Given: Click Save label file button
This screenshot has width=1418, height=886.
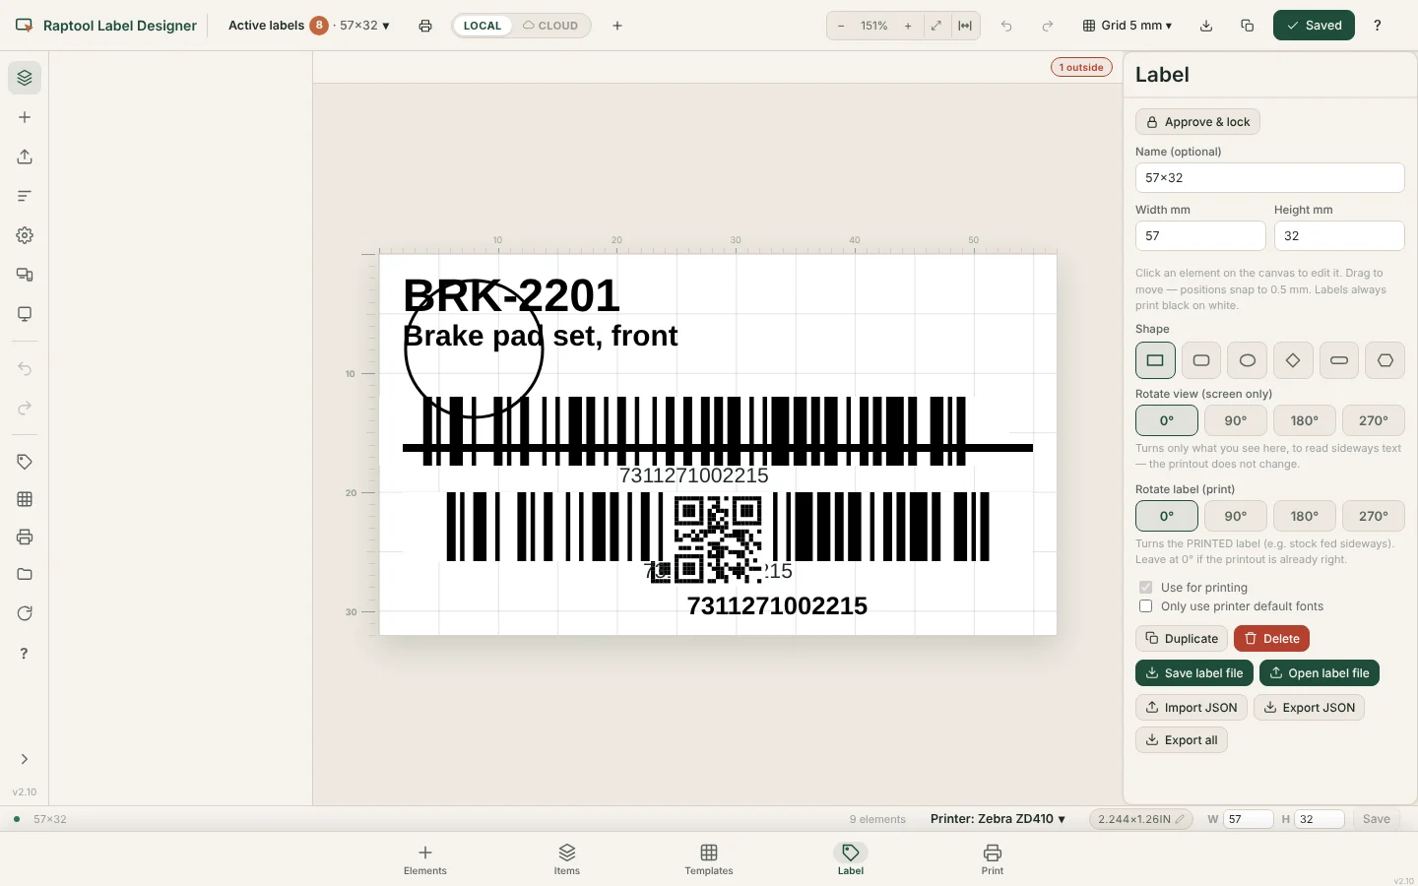Looking at the screenshot, I should pos(1194,673).
